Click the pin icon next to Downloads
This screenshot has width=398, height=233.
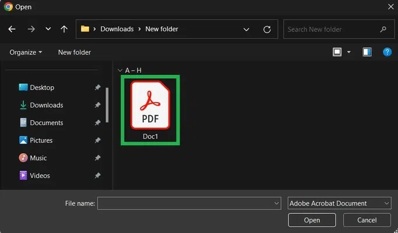point(97,105)
